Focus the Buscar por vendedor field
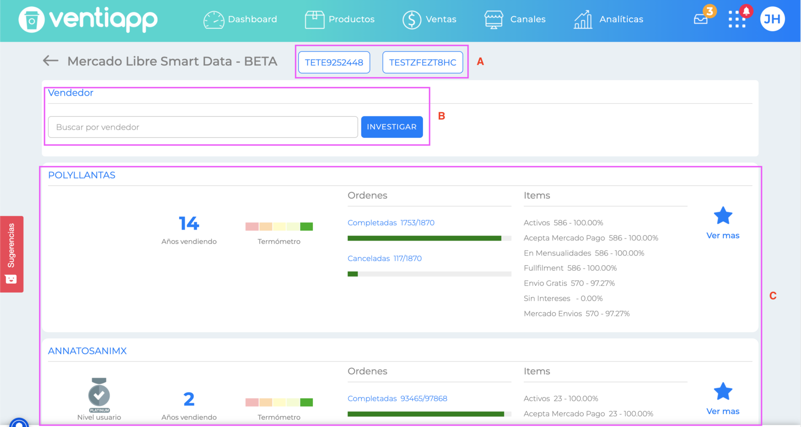This screenshot has height=427, width=801. pos(203,127)
